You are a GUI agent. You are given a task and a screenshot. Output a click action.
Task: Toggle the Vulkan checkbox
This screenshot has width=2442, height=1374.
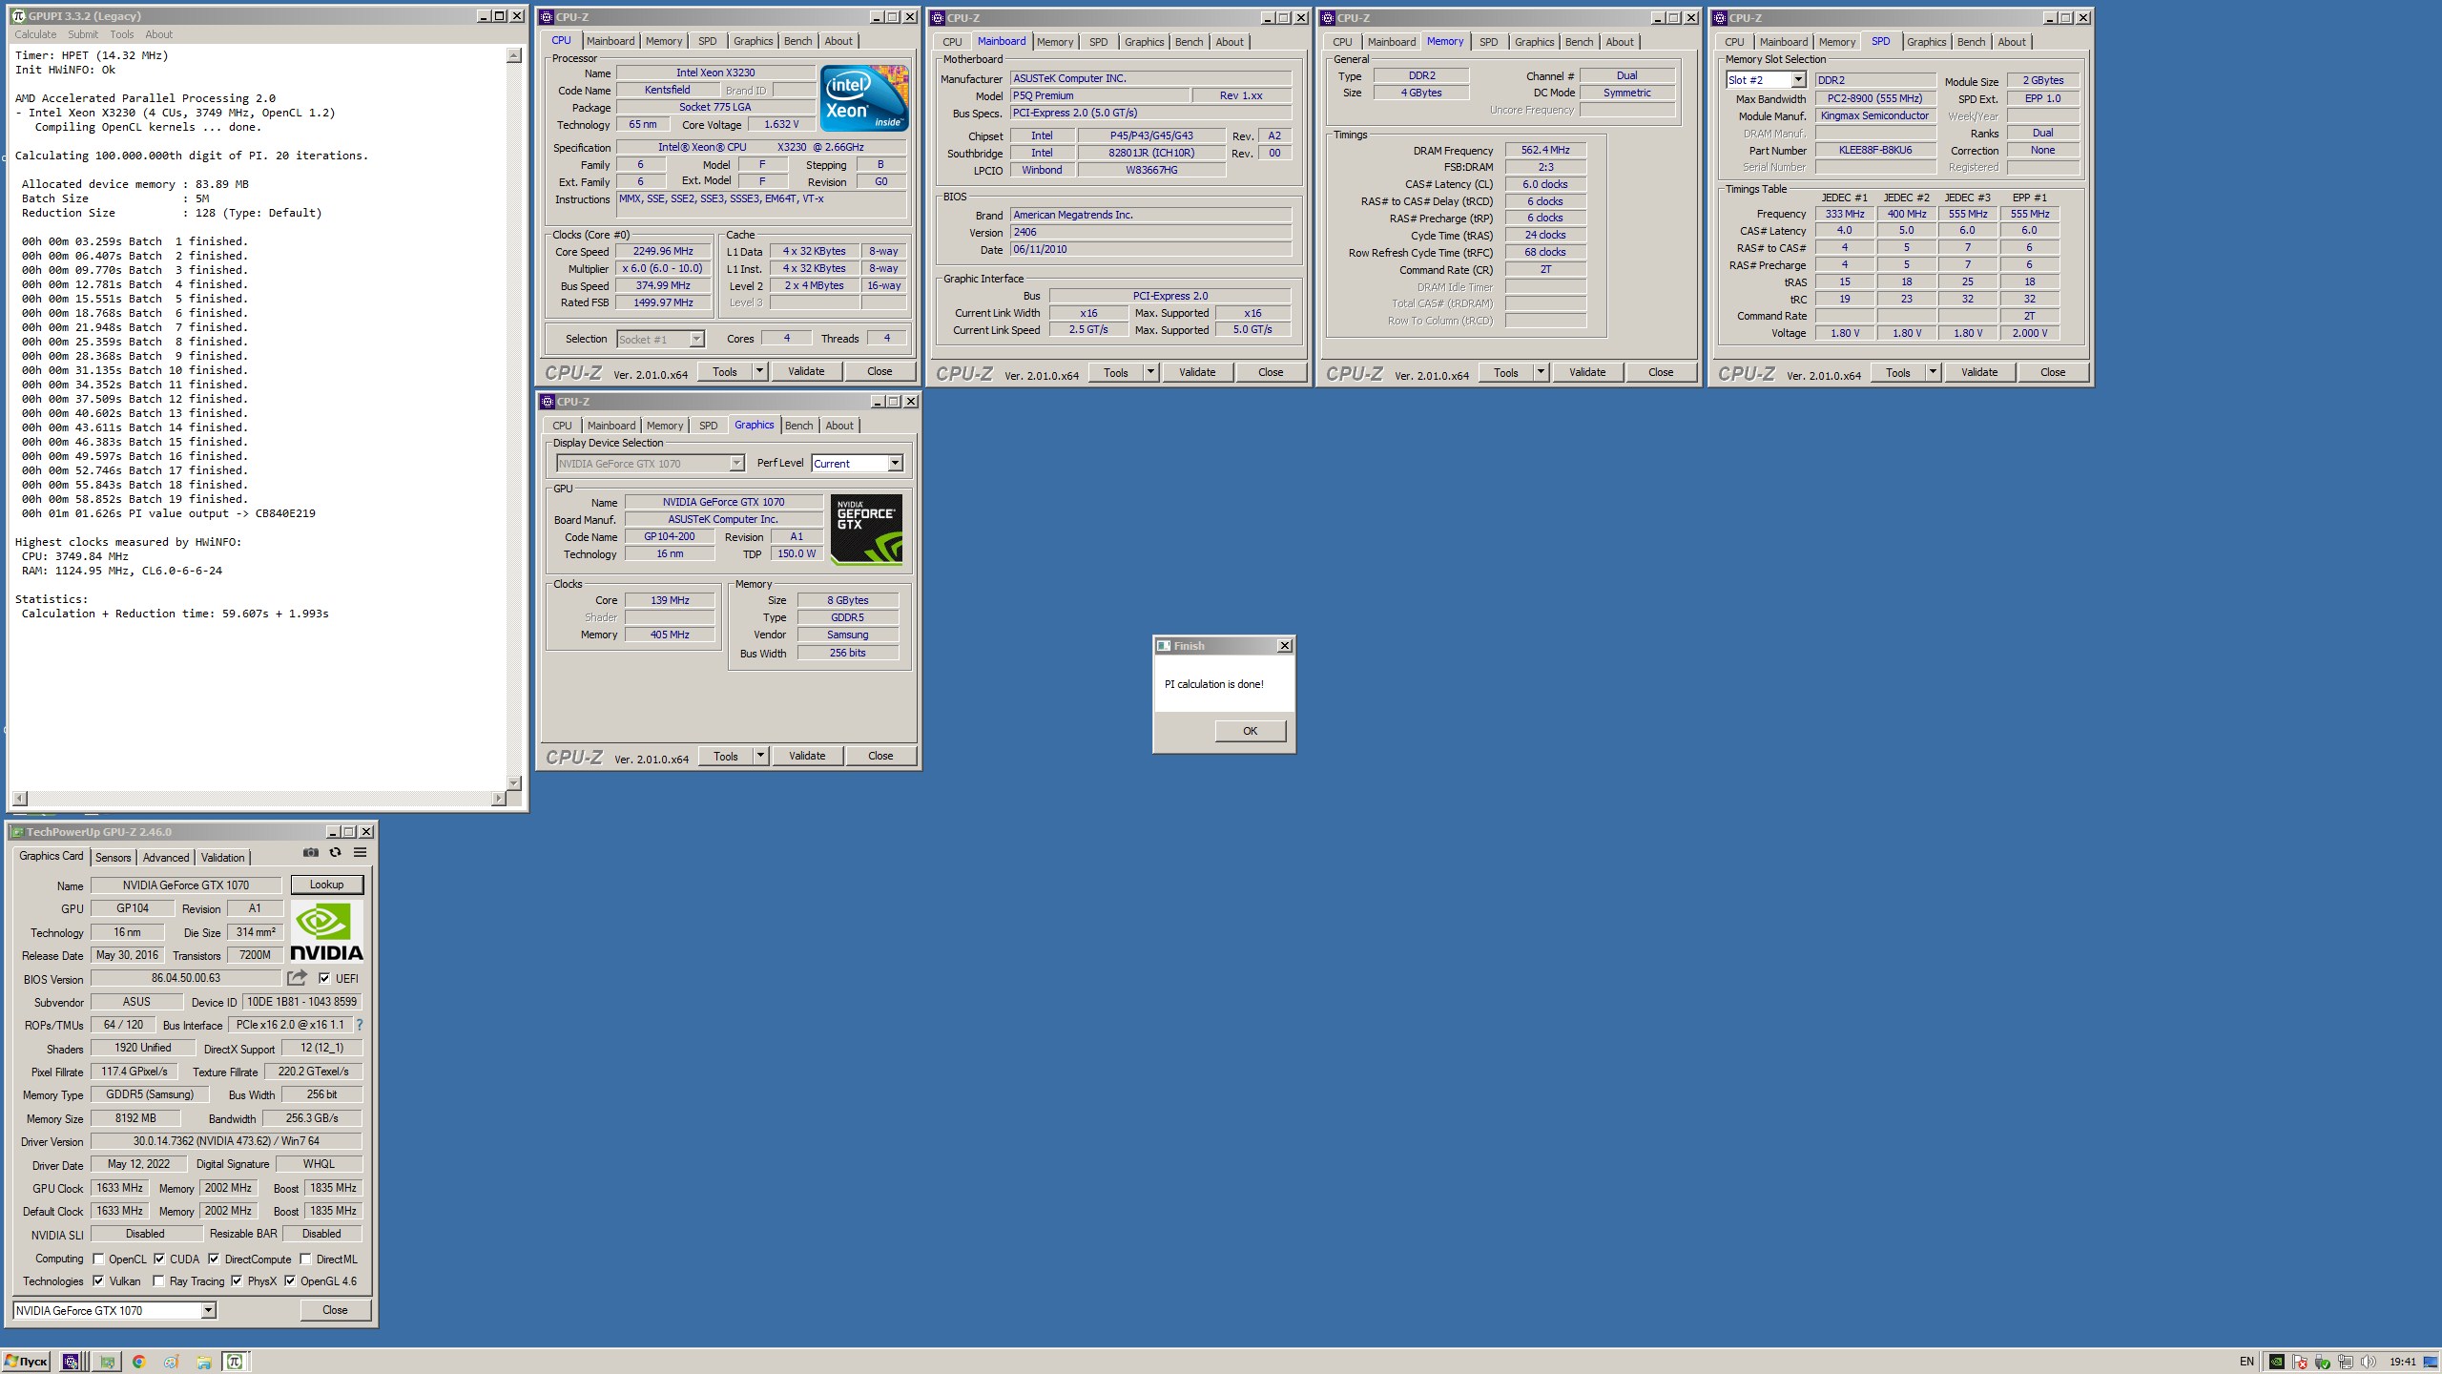click(98, 1280)
